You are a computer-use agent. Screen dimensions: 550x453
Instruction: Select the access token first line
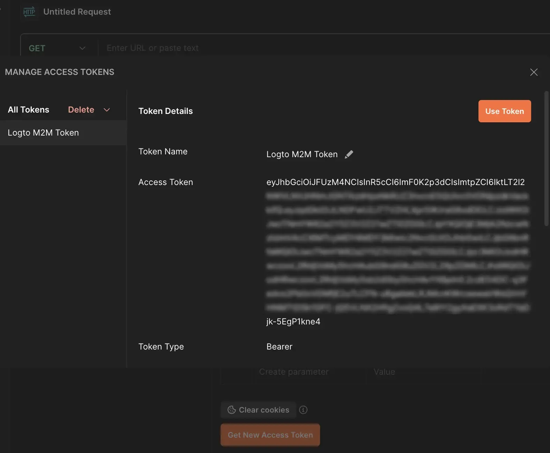coord(395,182)
